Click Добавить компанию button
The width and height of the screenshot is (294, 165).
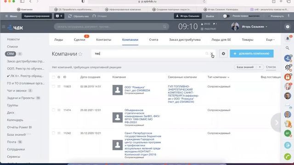[x=252, y=54]
